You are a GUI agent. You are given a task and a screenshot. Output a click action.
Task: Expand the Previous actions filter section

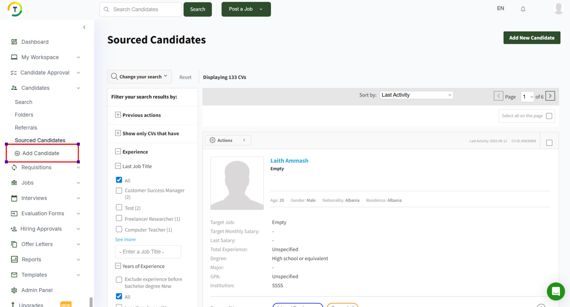(118, 115)
